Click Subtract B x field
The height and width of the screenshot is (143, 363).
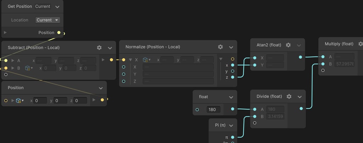tap(49, 68)
